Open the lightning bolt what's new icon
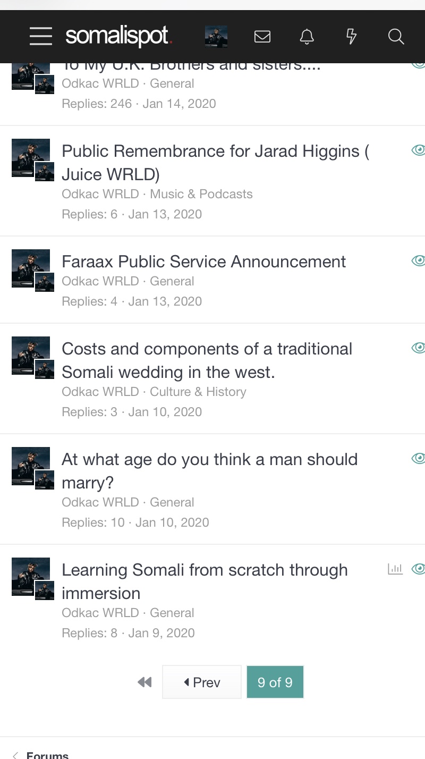The image size is (425, 759). tap(351, 36)
